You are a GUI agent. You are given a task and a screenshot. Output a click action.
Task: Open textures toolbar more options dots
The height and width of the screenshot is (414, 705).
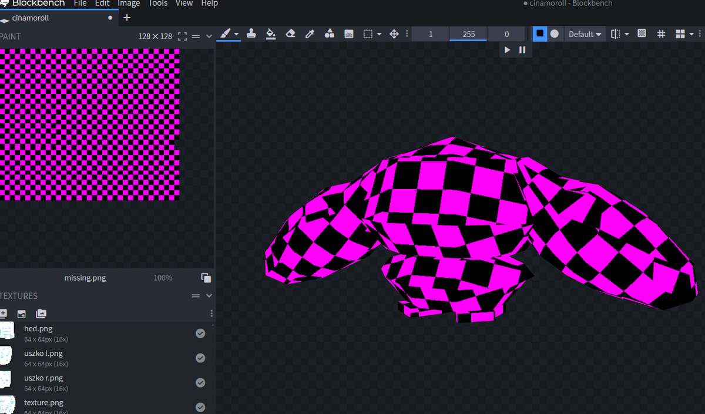coord(211,314)
